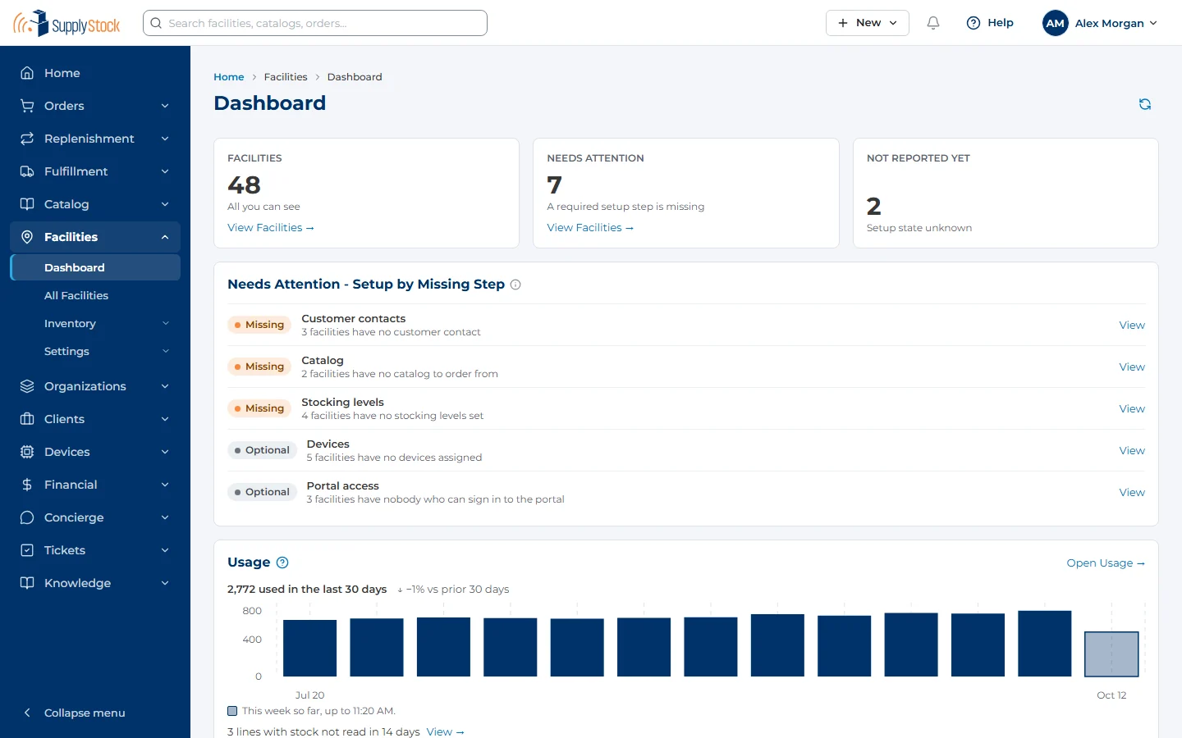Open the Tickets sidebar menu
The height and width of the screenshot is (738, 1182).
(x=95, y=550)
